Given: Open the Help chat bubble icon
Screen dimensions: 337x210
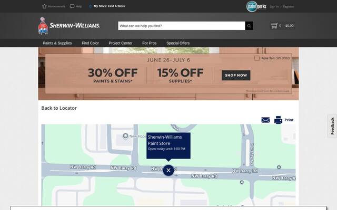Looking at the screenshot, I should (72, 6).
